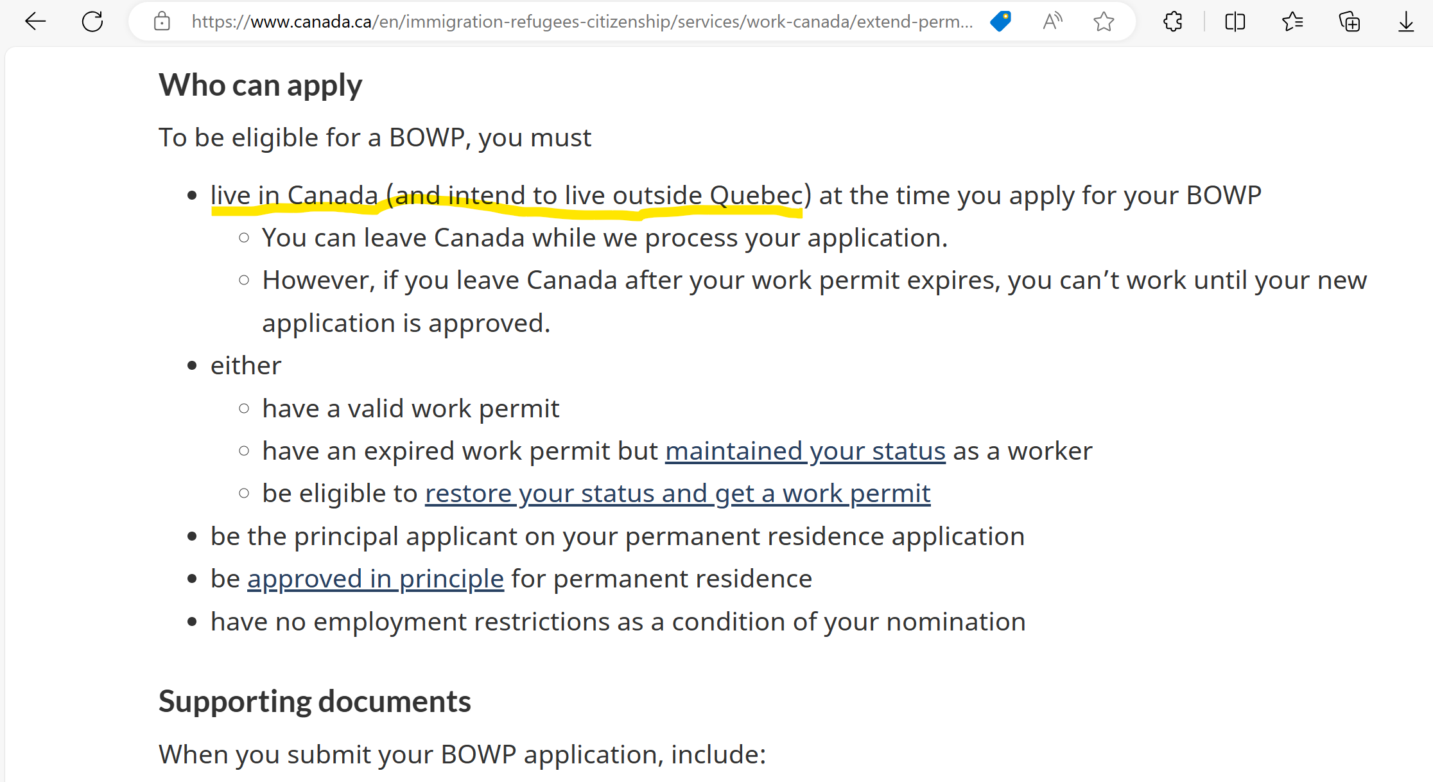Toggle Read aloud for this page
This screenshot has width=1433, height=782.
point(1052,21)
